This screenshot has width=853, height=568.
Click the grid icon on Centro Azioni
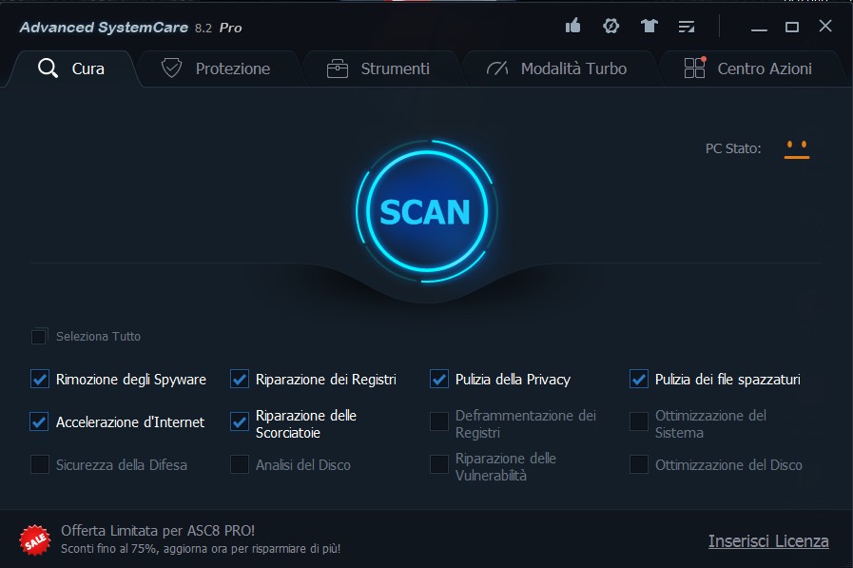pos(695,68)
